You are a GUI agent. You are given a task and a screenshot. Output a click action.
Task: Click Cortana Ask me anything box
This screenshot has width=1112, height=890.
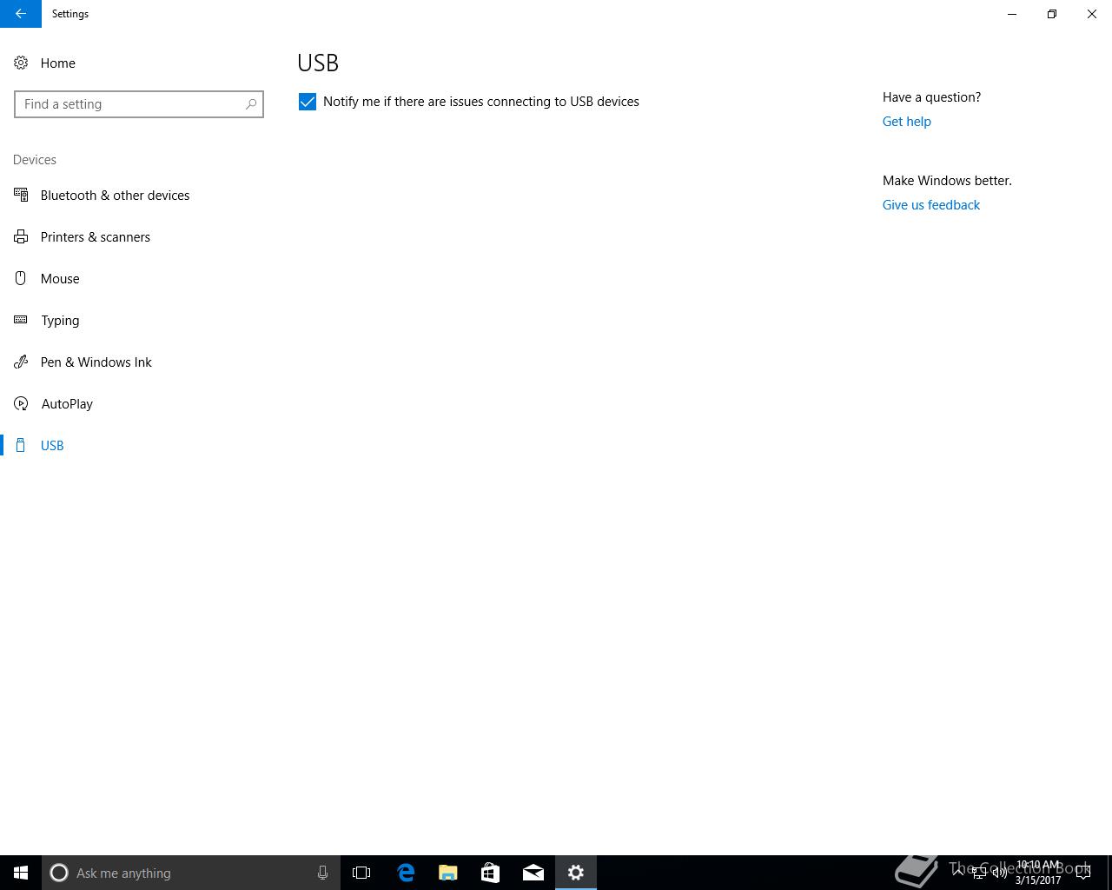(x=191, y=873)
